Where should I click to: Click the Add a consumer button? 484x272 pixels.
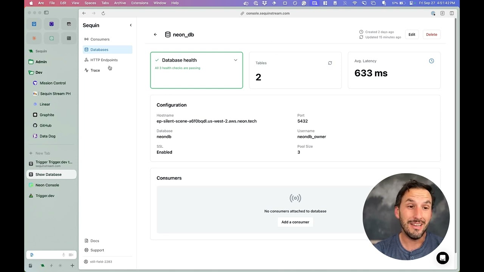point(295,222)
